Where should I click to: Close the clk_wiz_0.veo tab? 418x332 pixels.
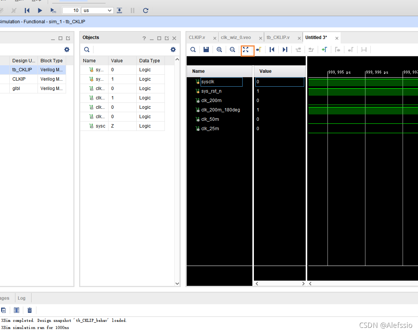coord(260,38)
